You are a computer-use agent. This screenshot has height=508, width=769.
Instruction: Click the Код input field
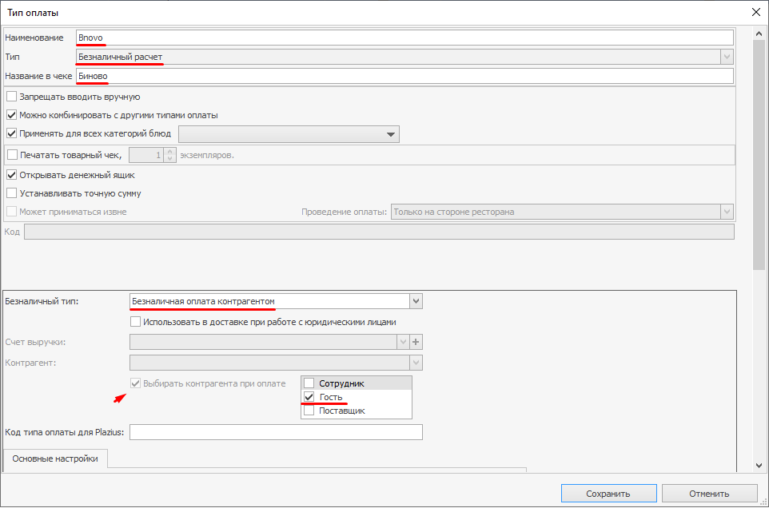[x=379, y=232]
